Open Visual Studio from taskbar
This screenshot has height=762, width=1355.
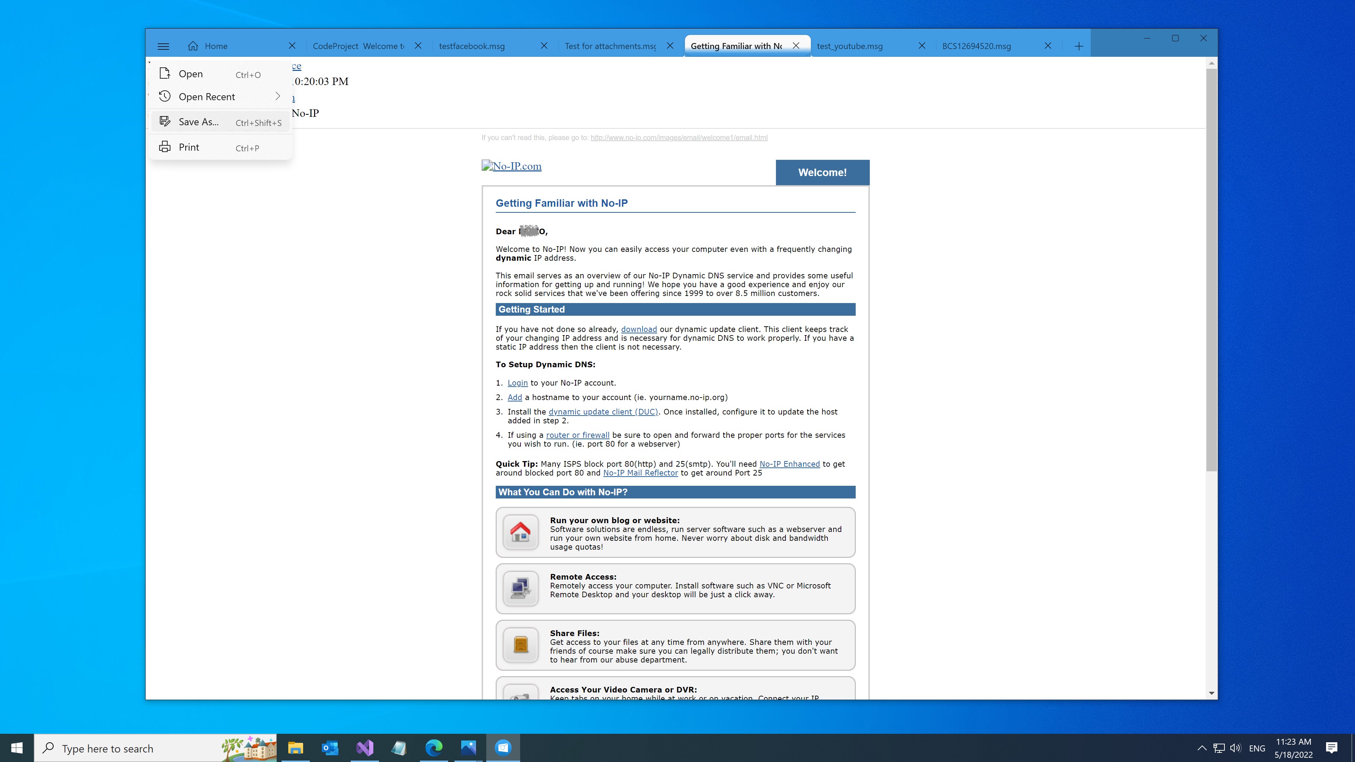tap(365, 747)
